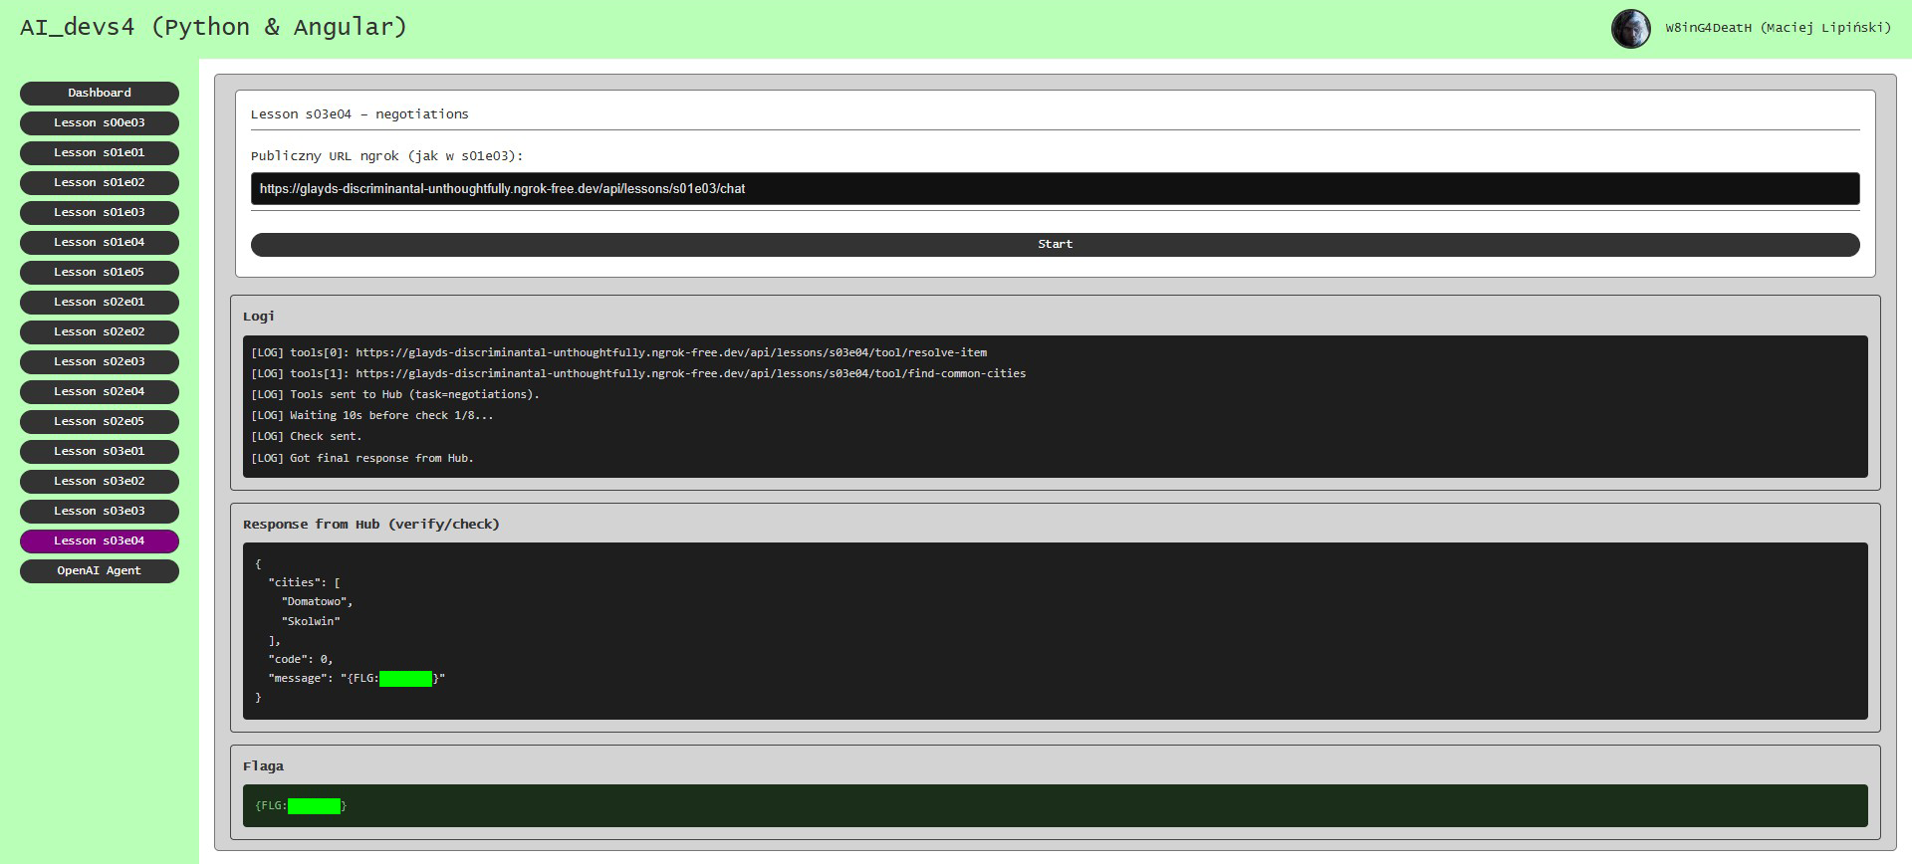Open Lesson s02e01

(x=100, y=302)
